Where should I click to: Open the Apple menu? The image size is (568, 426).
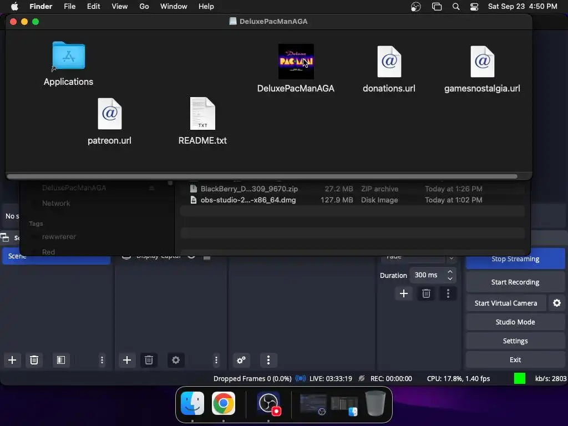tap(14, 7)
